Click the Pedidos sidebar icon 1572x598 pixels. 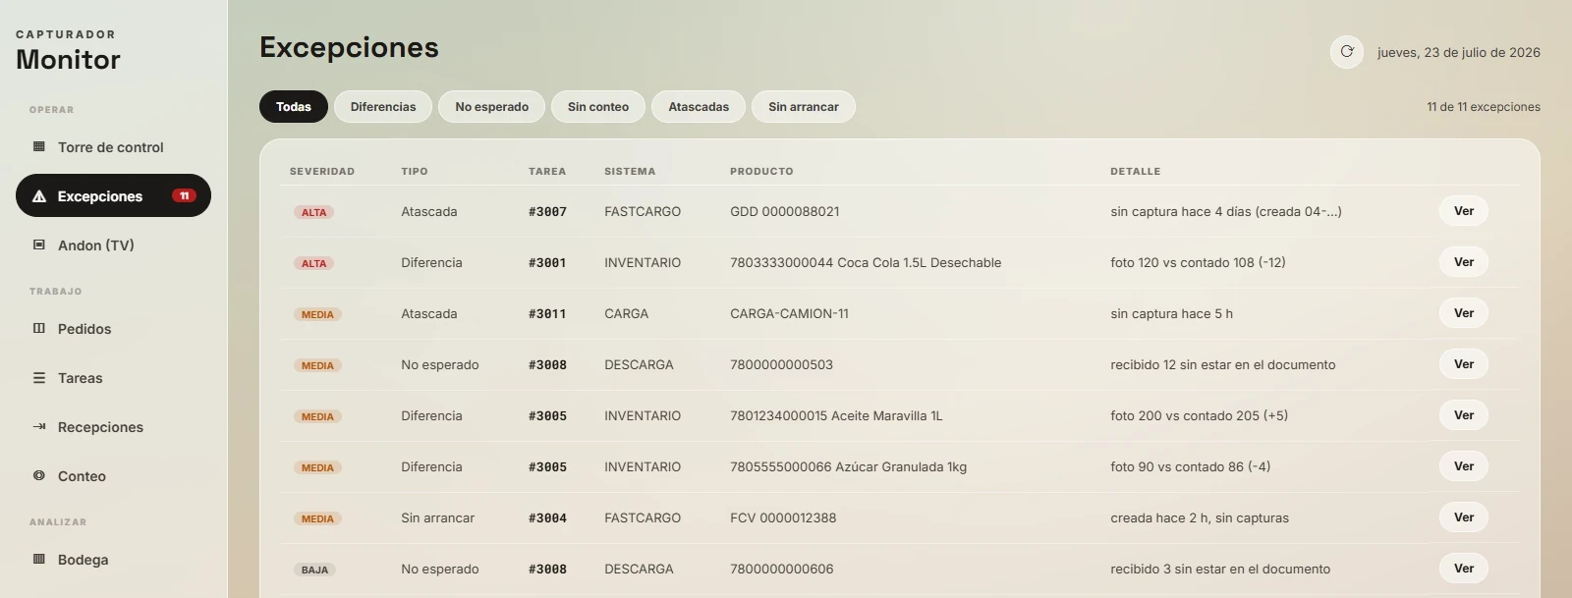pyautogui.click(x=39, y=329)
